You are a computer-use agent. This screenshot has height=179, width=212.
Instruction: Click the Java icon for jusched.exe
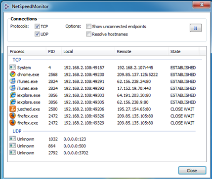coord(12,109)
